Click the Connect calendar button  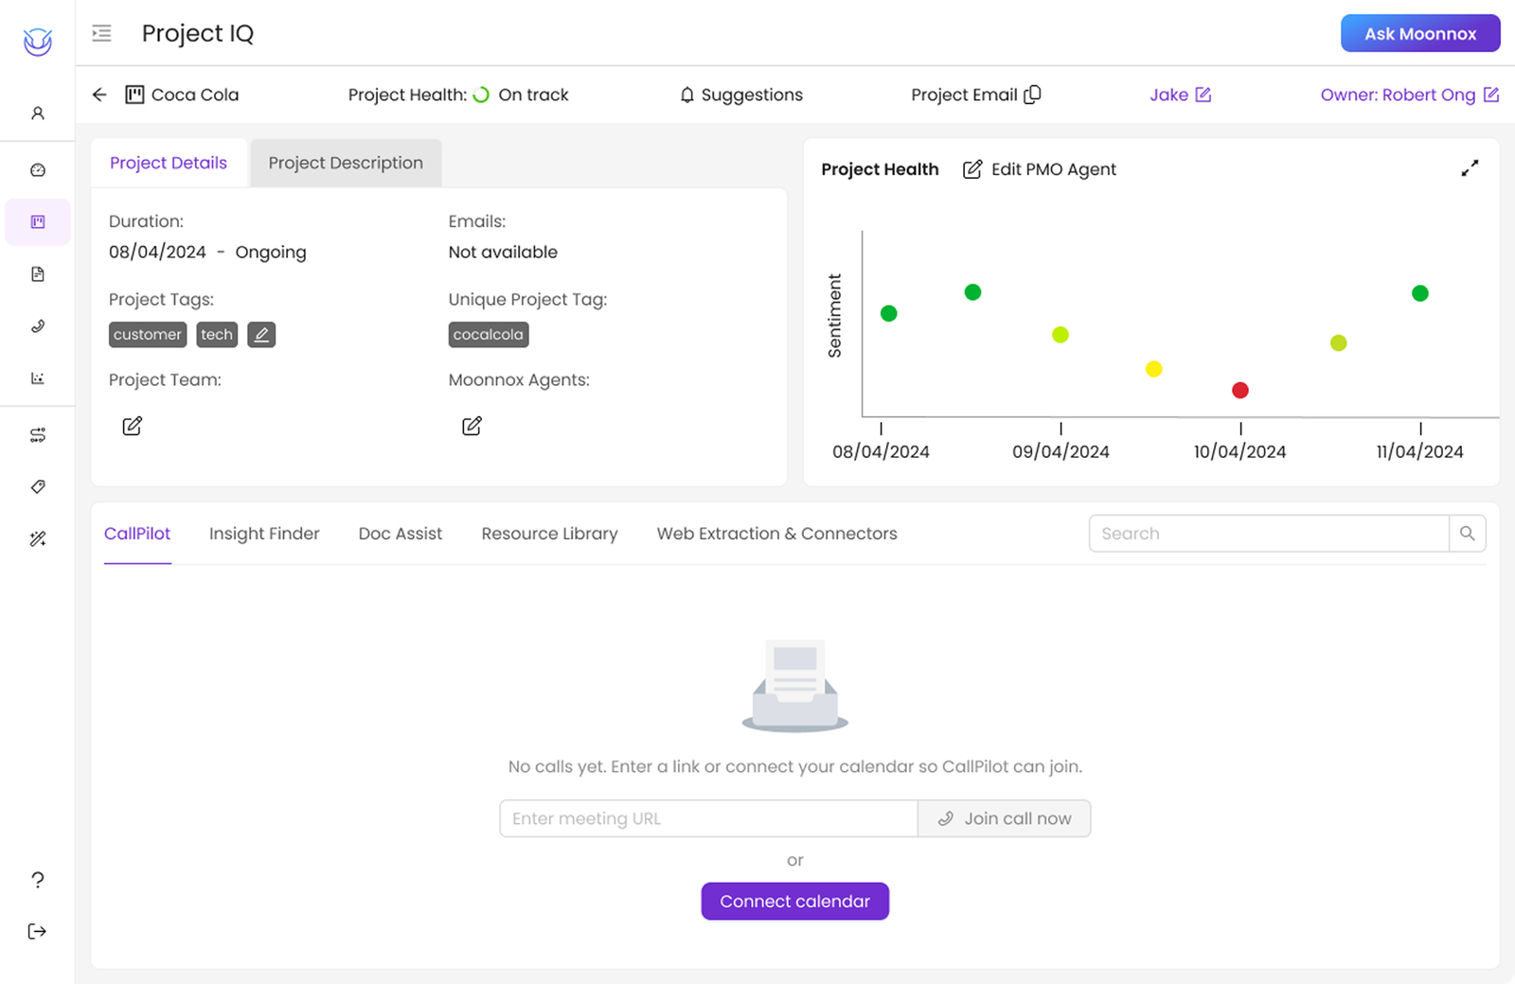795,901
